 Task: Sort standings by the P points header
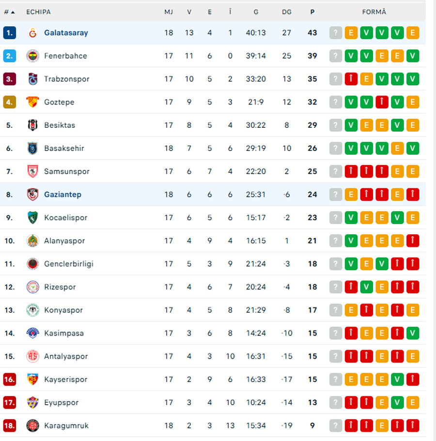312,12
